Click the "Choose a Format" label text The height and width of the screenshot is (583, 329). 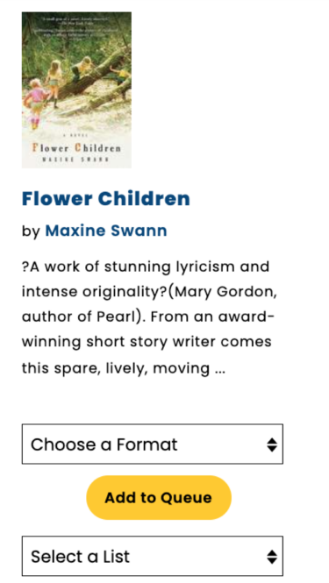pyautogui.click(x=104, y=444)
